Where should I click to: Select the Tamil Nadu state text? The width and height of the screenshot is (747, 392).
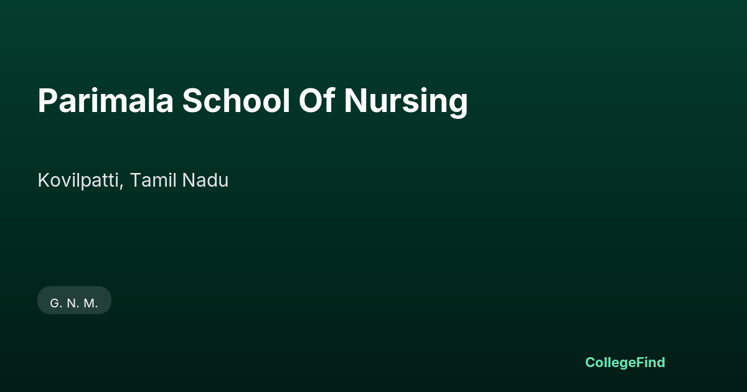click(179, 180)
